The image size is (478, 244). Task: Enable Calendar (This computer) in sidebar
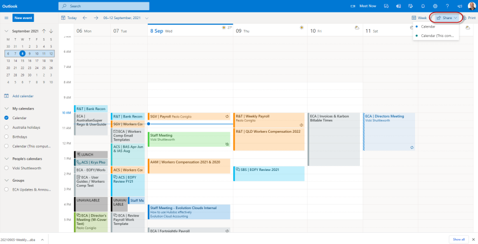(x=6, y=146)
